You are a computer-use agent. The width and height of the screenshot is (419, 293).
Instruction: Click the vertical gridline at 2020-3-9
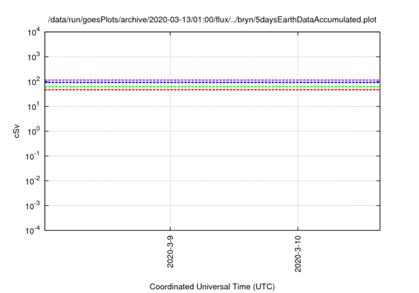tap(170, 160)
